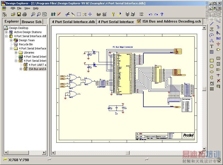
Task: Expand the Design Team node
Action: click(11, 40)
